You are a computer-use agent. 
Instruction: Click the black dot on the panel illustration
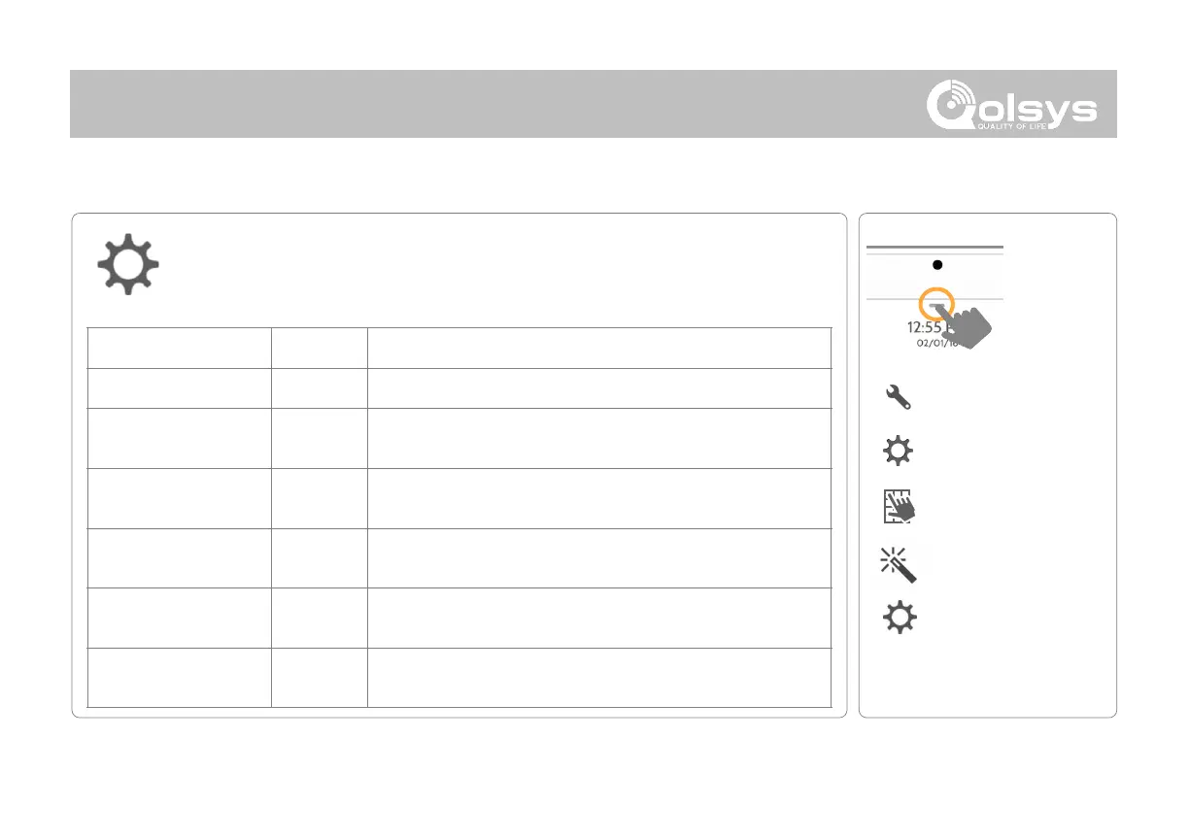tap(937, 264)
